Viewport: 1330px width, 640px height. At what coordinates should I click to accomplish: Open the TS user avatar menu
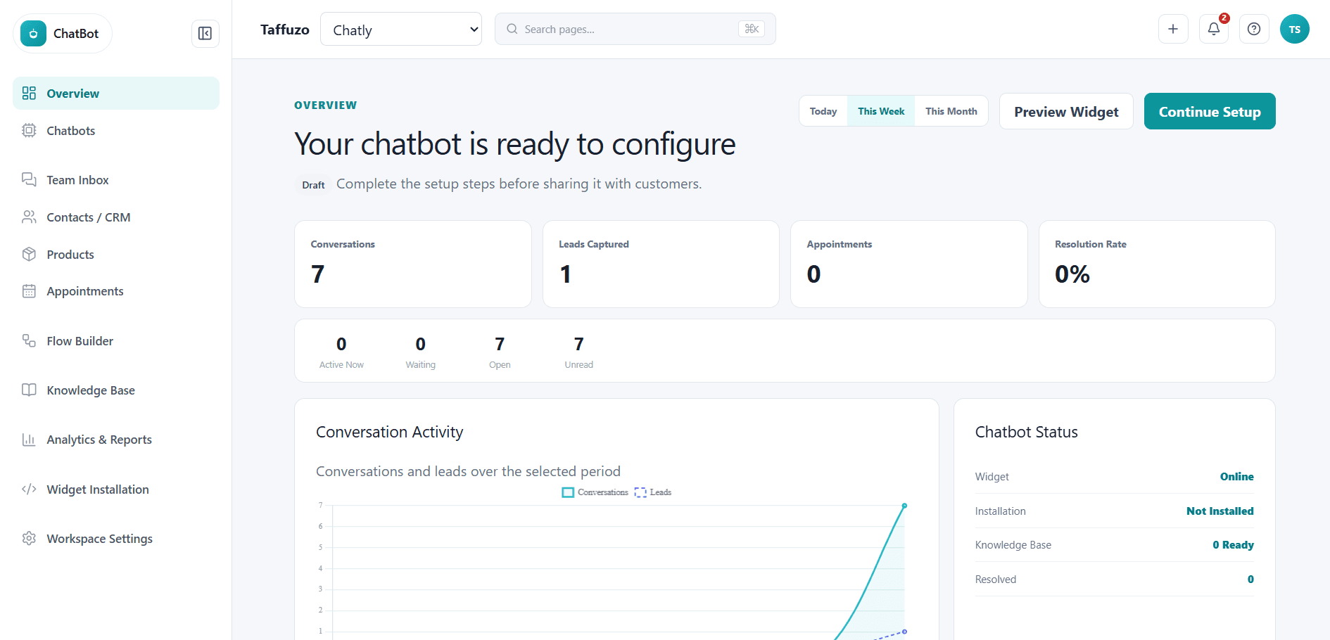pyautogui.click(x=1295, y=29)
